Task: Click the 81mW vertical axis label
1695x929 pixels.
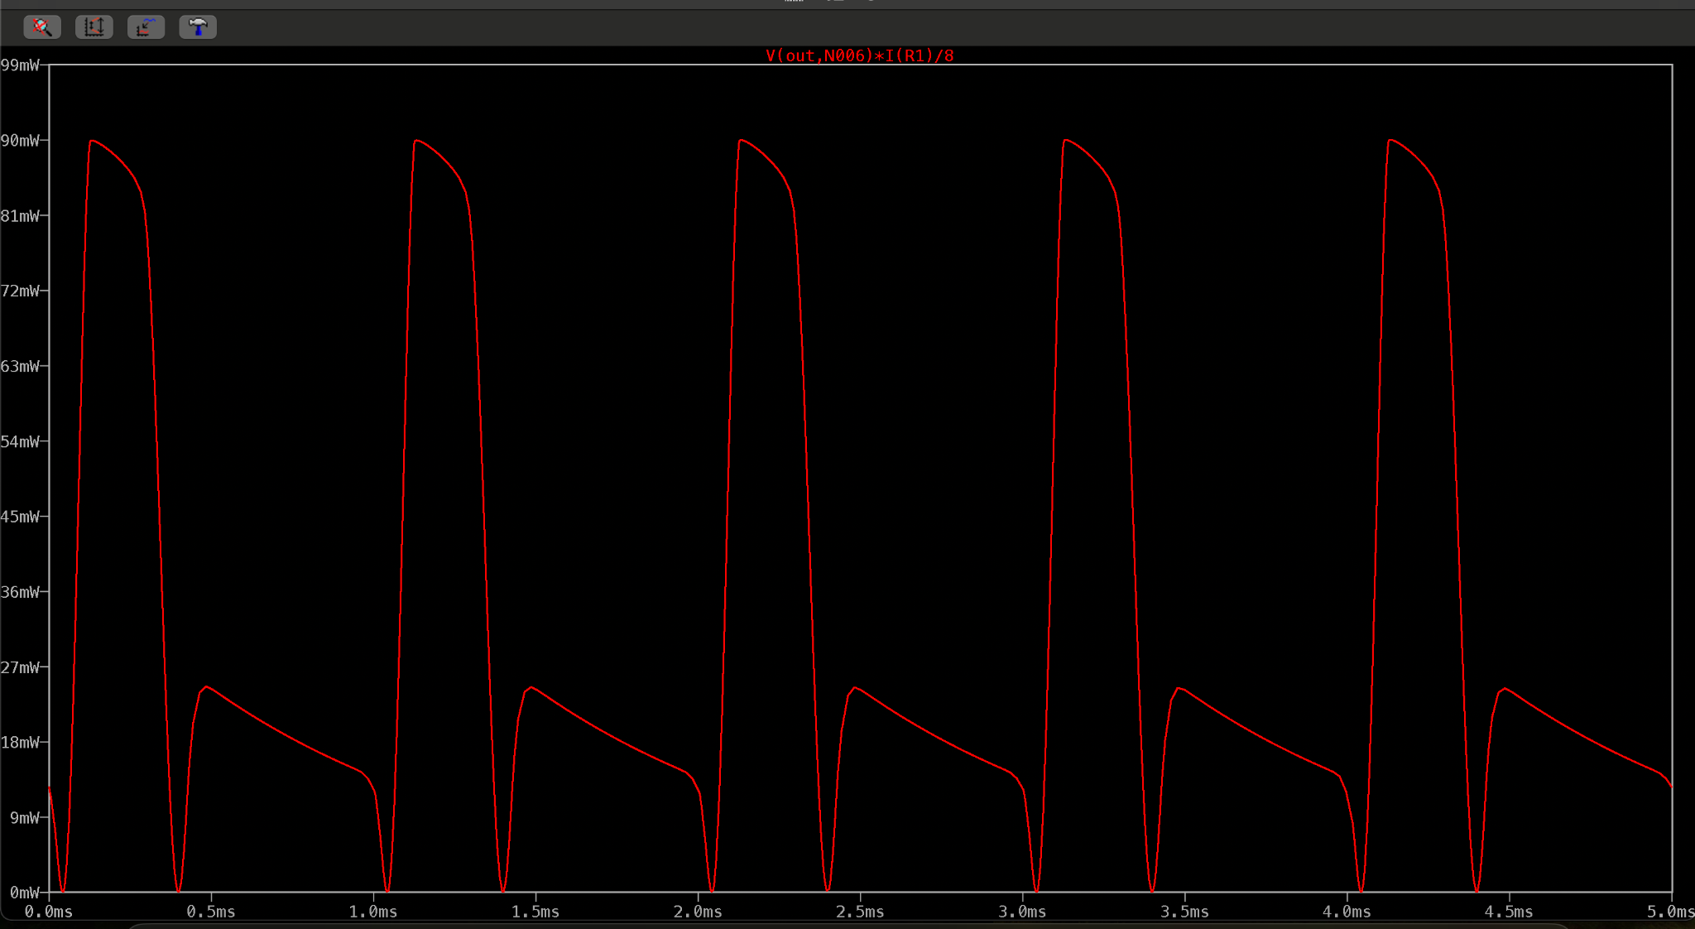Action: tap(20, 215)
